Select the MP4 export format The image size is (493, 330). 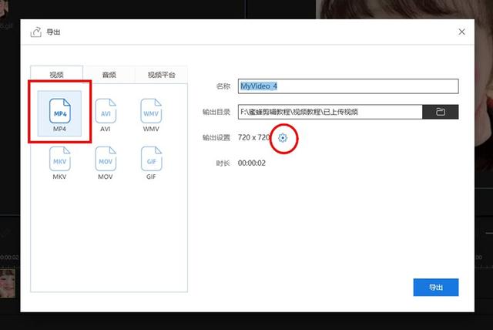coord(59,113)
